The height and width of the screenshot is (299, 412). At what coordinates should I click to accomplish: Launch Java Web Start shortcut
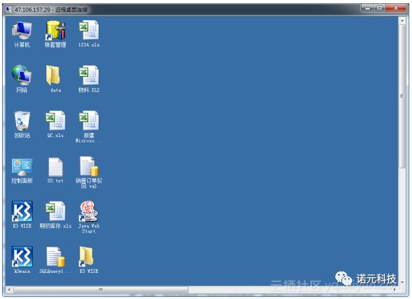89,217
